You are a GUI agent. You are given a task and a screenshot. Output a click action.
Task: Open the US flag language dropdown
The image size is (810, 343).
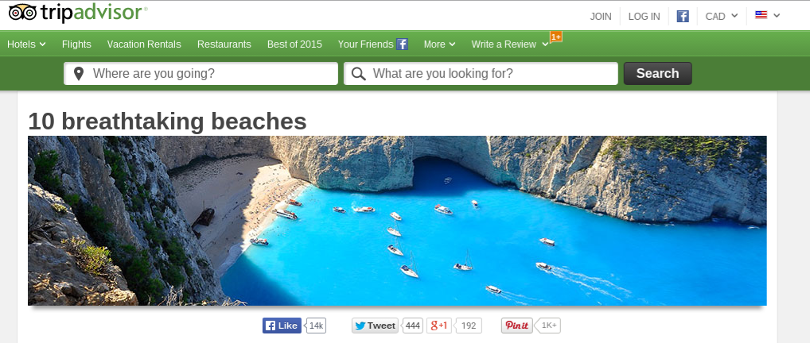[x=768, y=15]
